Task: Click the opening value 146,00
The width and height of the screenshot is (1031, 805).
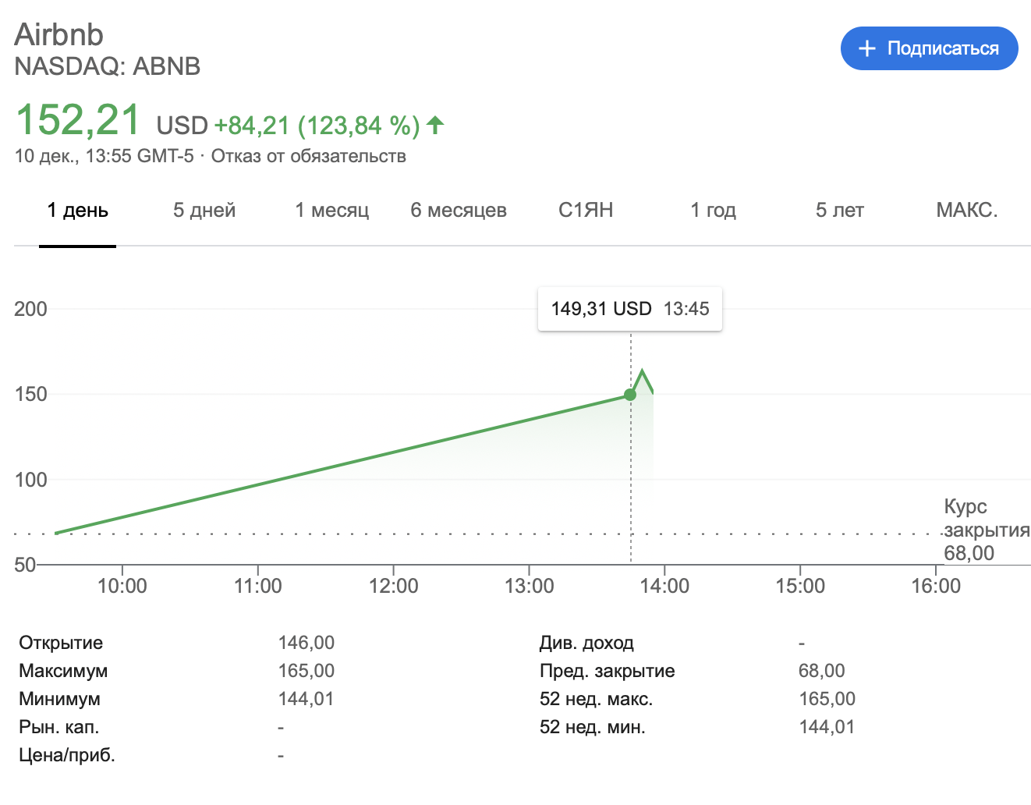Action: point(306,643)
